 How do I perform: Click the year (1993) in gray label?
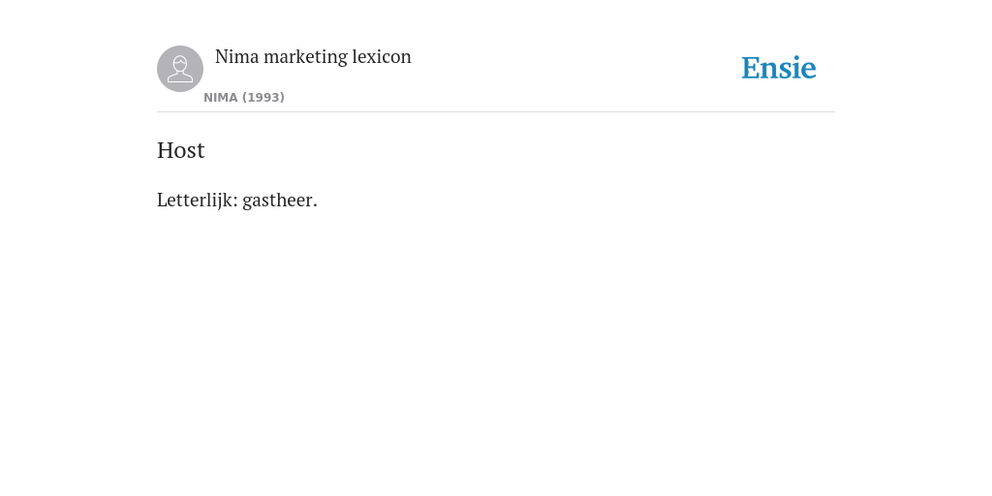tap(263, 98)
